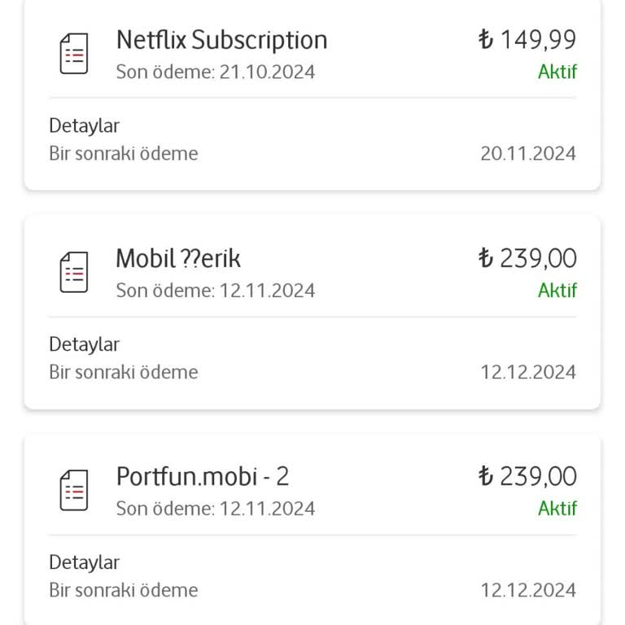The width and height of the screenshot is (625, 625).
Task: Open the Netflix Subscription title
Action: pos(221,40)
